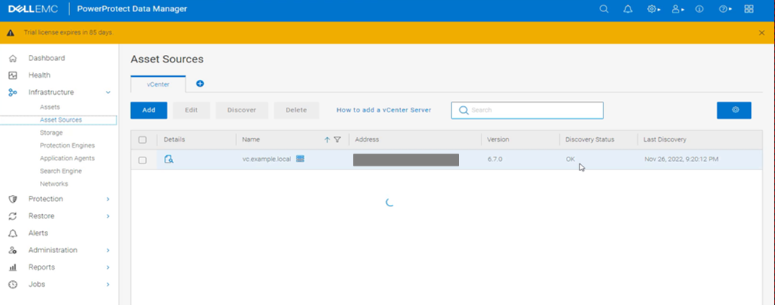Switch to the vCenter tab

158,84
